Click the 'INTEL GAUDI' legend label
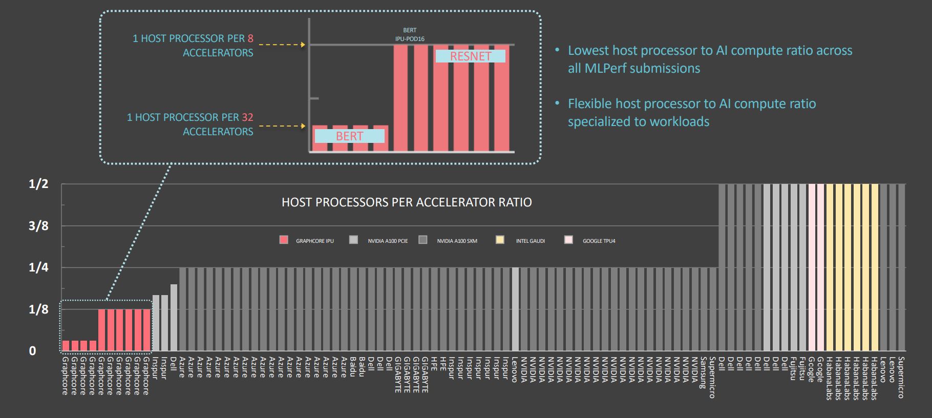The height and width of the screenshot is (418, 932). click(x=531, y=241)
